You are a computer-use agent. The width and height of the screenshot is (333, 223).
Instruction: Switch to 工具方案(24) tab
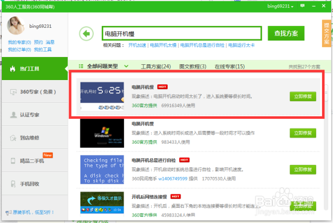point(156,67)
